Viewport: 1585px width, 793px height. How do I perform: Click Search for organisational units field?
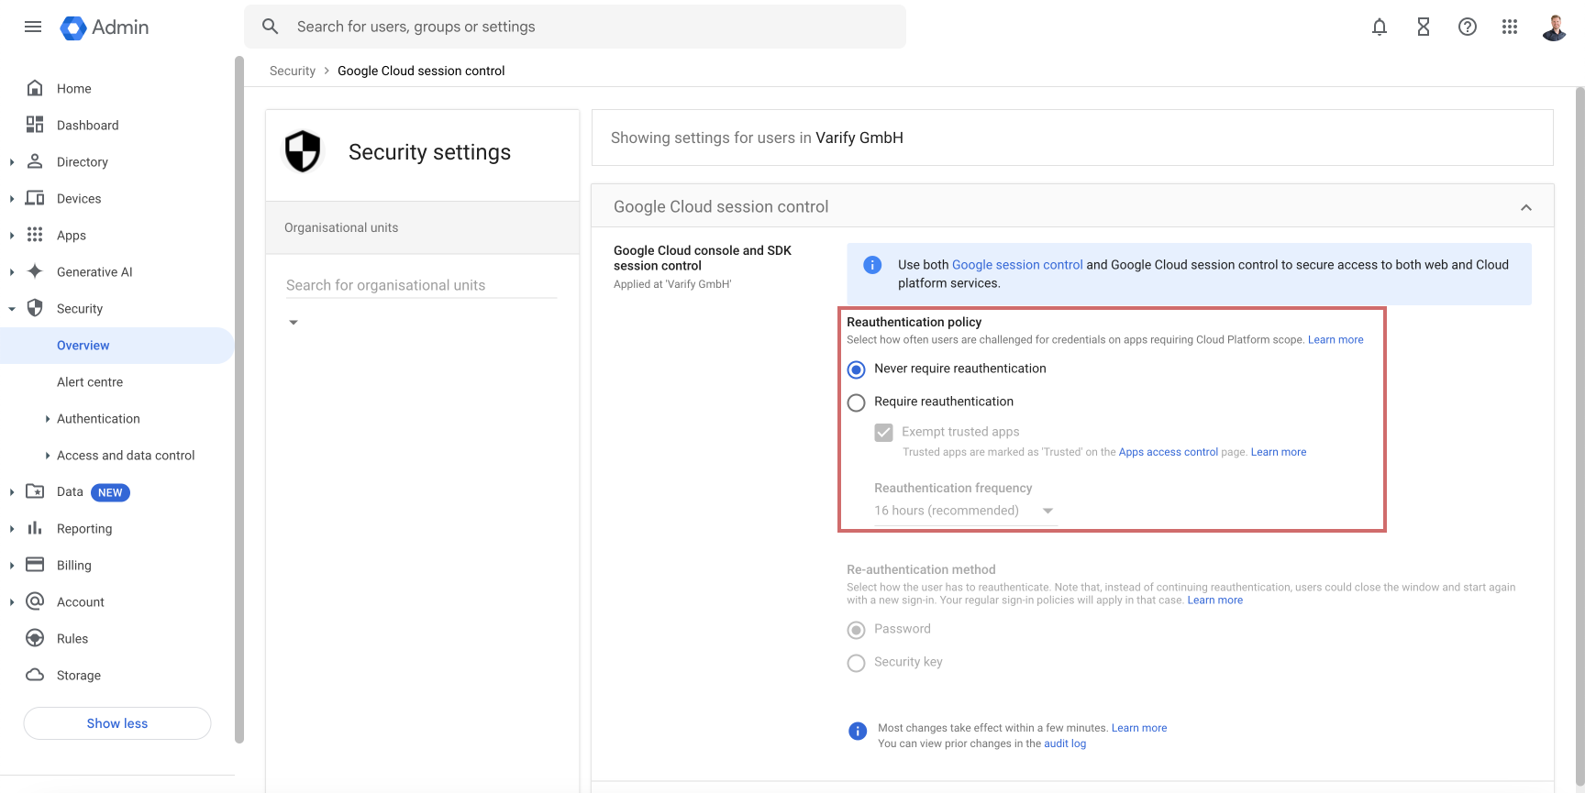[x=422, y=285]
